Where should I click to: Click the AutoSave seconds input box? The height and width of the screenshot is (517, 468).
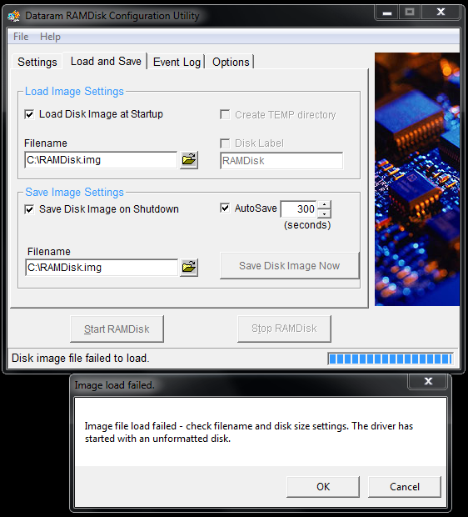(x=299, y=209)
